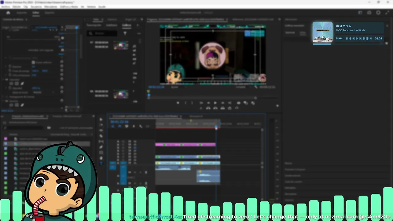This screenshot has width=393, height=221.
Task: Open the Ventana menu
Action: click(x=91, y=6)
